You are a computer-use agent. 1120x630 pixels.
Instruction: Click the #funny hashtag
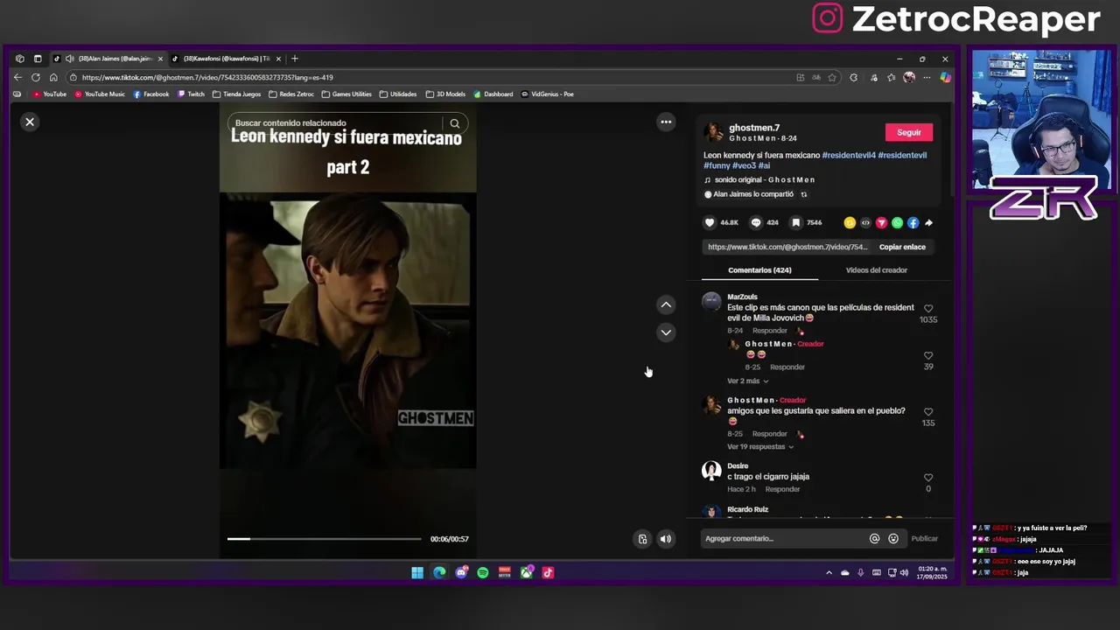pyautogui.click(x=717, y=165)
